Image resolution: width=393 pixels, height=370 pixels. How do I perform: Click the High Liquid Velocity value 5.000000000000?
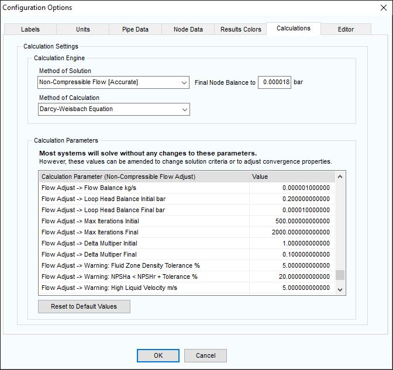tap(292, 288)
